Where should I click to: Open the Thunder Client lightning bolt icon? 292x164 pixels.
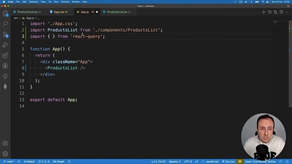pyautogui.click(x=5, y=66)
